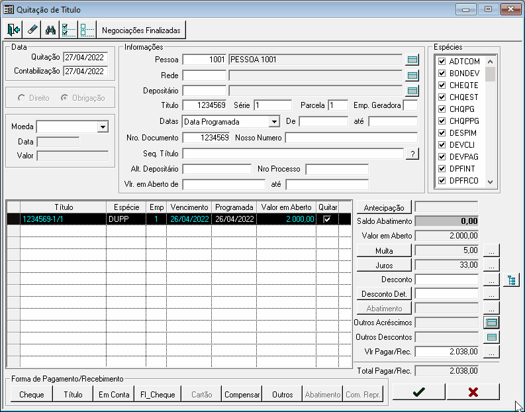This screenshot has width=525, height=412.
Task: Toggle BONDEV espécie checkbox
Action: tap(442, 73)
